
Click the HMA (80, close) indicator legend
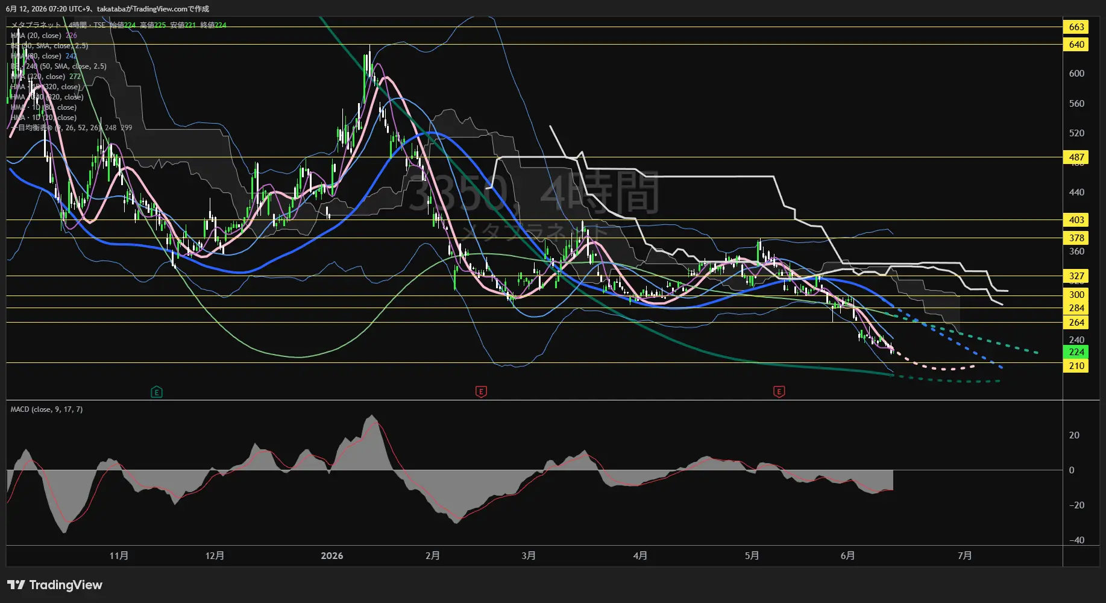(43, 56)
